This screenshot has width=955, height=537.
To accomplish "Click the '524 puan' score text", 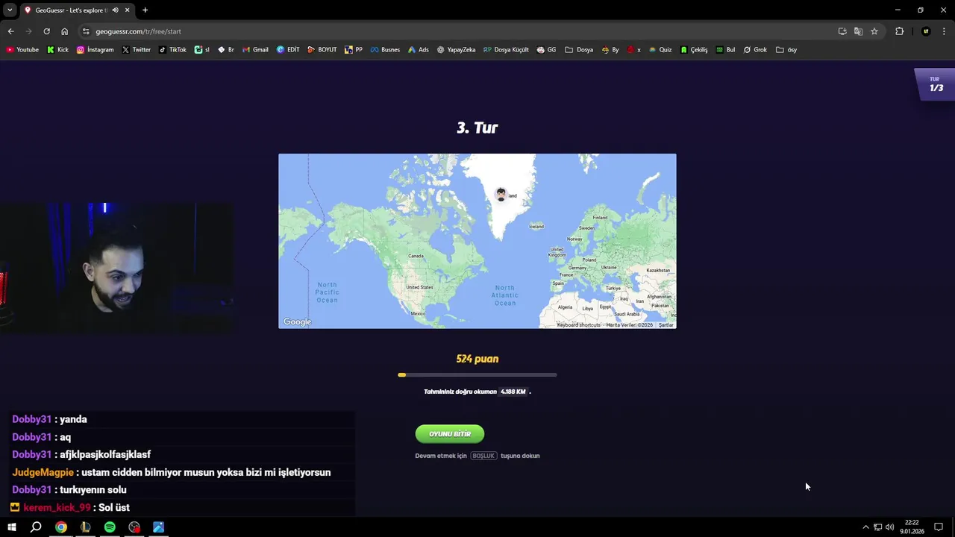I will tap(477, 359).
